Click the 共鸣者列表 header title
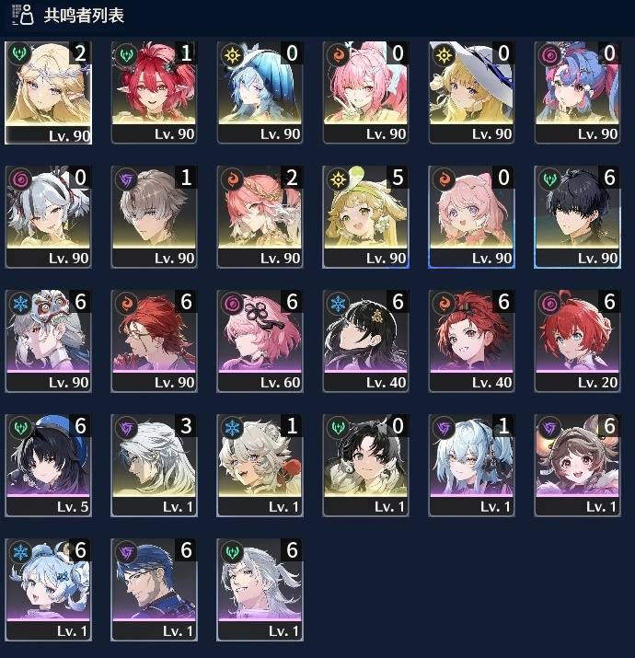 pos(84,15)
